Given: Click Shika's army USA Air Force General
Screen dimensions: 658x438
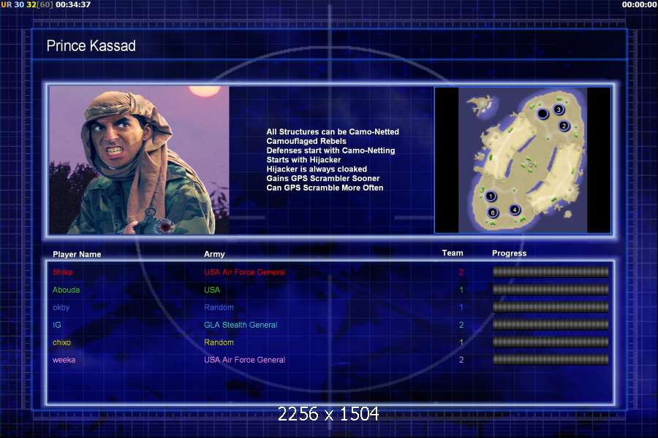Looking at the screenshot, I should [245, 272].
